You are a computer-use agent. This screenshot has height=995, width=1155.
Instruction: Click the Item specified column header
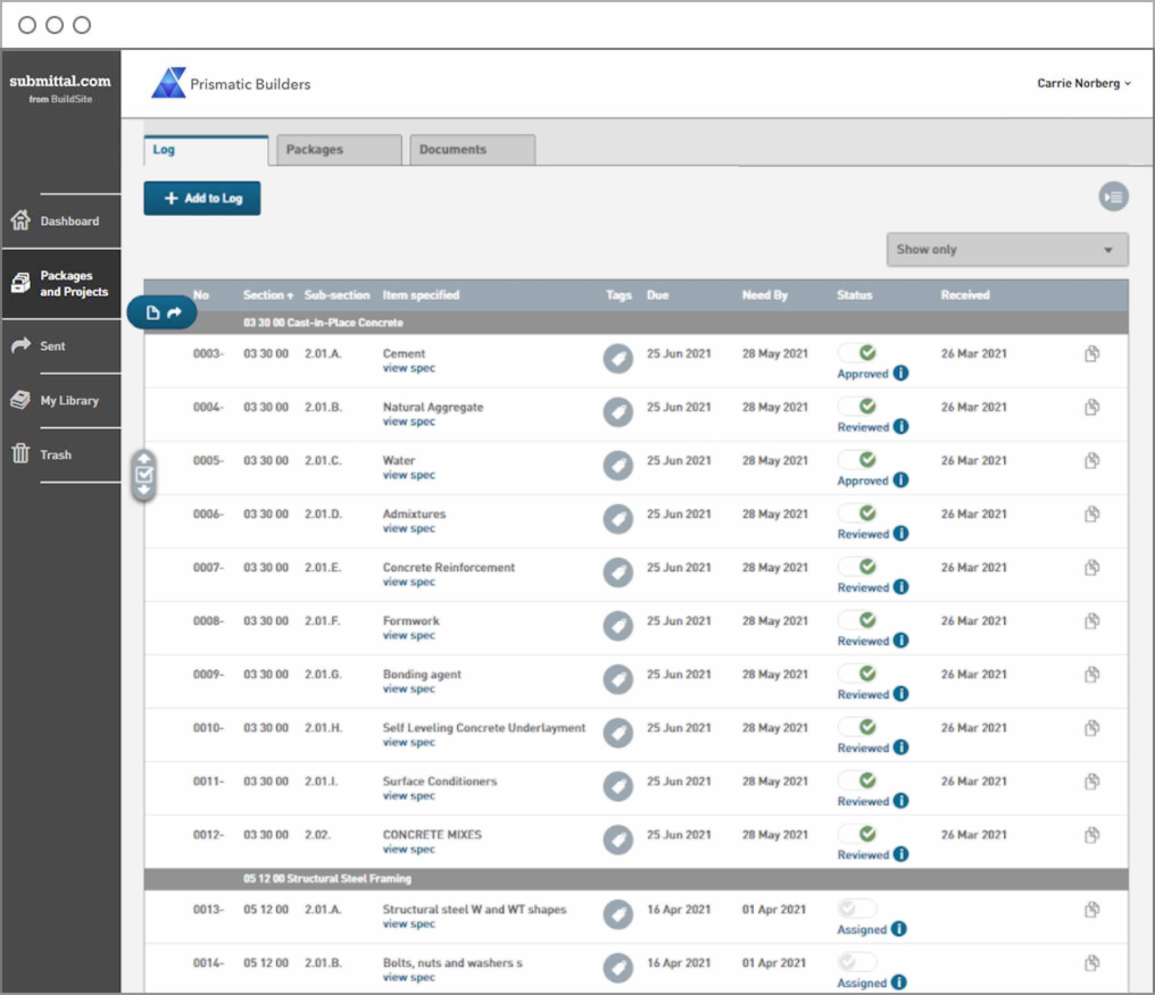coord(421,295)
